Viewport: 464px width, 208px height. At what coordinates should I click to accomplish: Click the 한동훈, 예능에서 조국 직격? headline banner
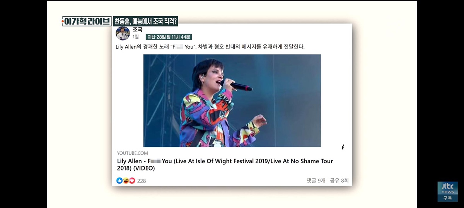pos(145,22)
